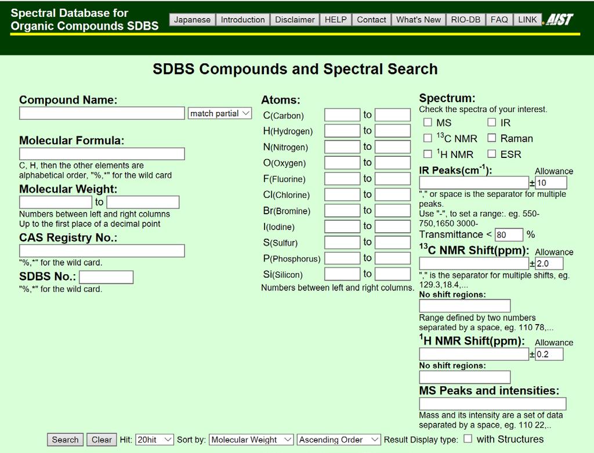Open the Sort by Molecular Weight dropdown
594x453 pixels.
pos(251,439)
